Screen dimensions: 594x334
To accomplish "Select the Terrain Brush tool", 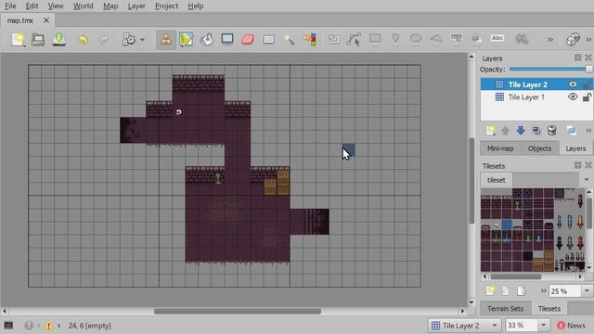I will [186, 39].
